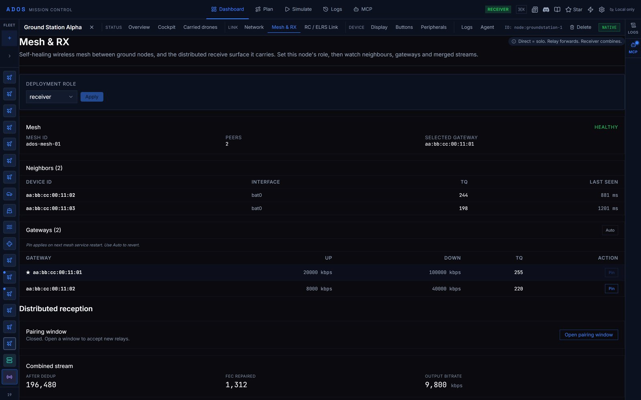Viewport: 641px width, 400px height.
Task: Open the Peripherals tab
Action: coord(433,27)
